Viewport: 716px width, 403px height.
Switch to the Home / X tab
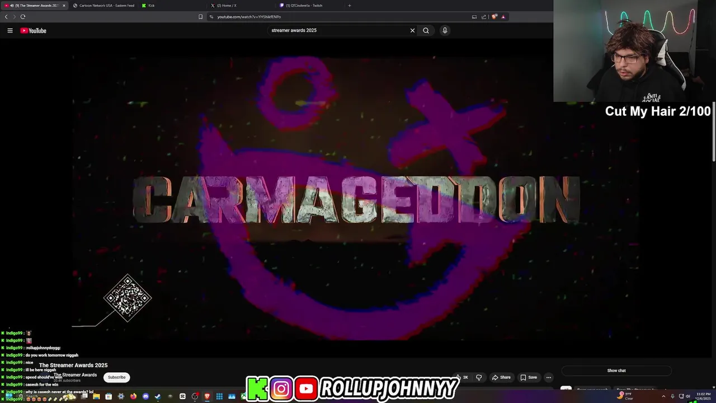pos(241,6)
